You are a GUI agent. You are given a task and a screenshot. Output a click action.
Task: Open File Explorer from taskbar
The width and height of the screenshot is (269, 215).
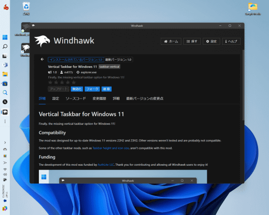tap(5, 74)
